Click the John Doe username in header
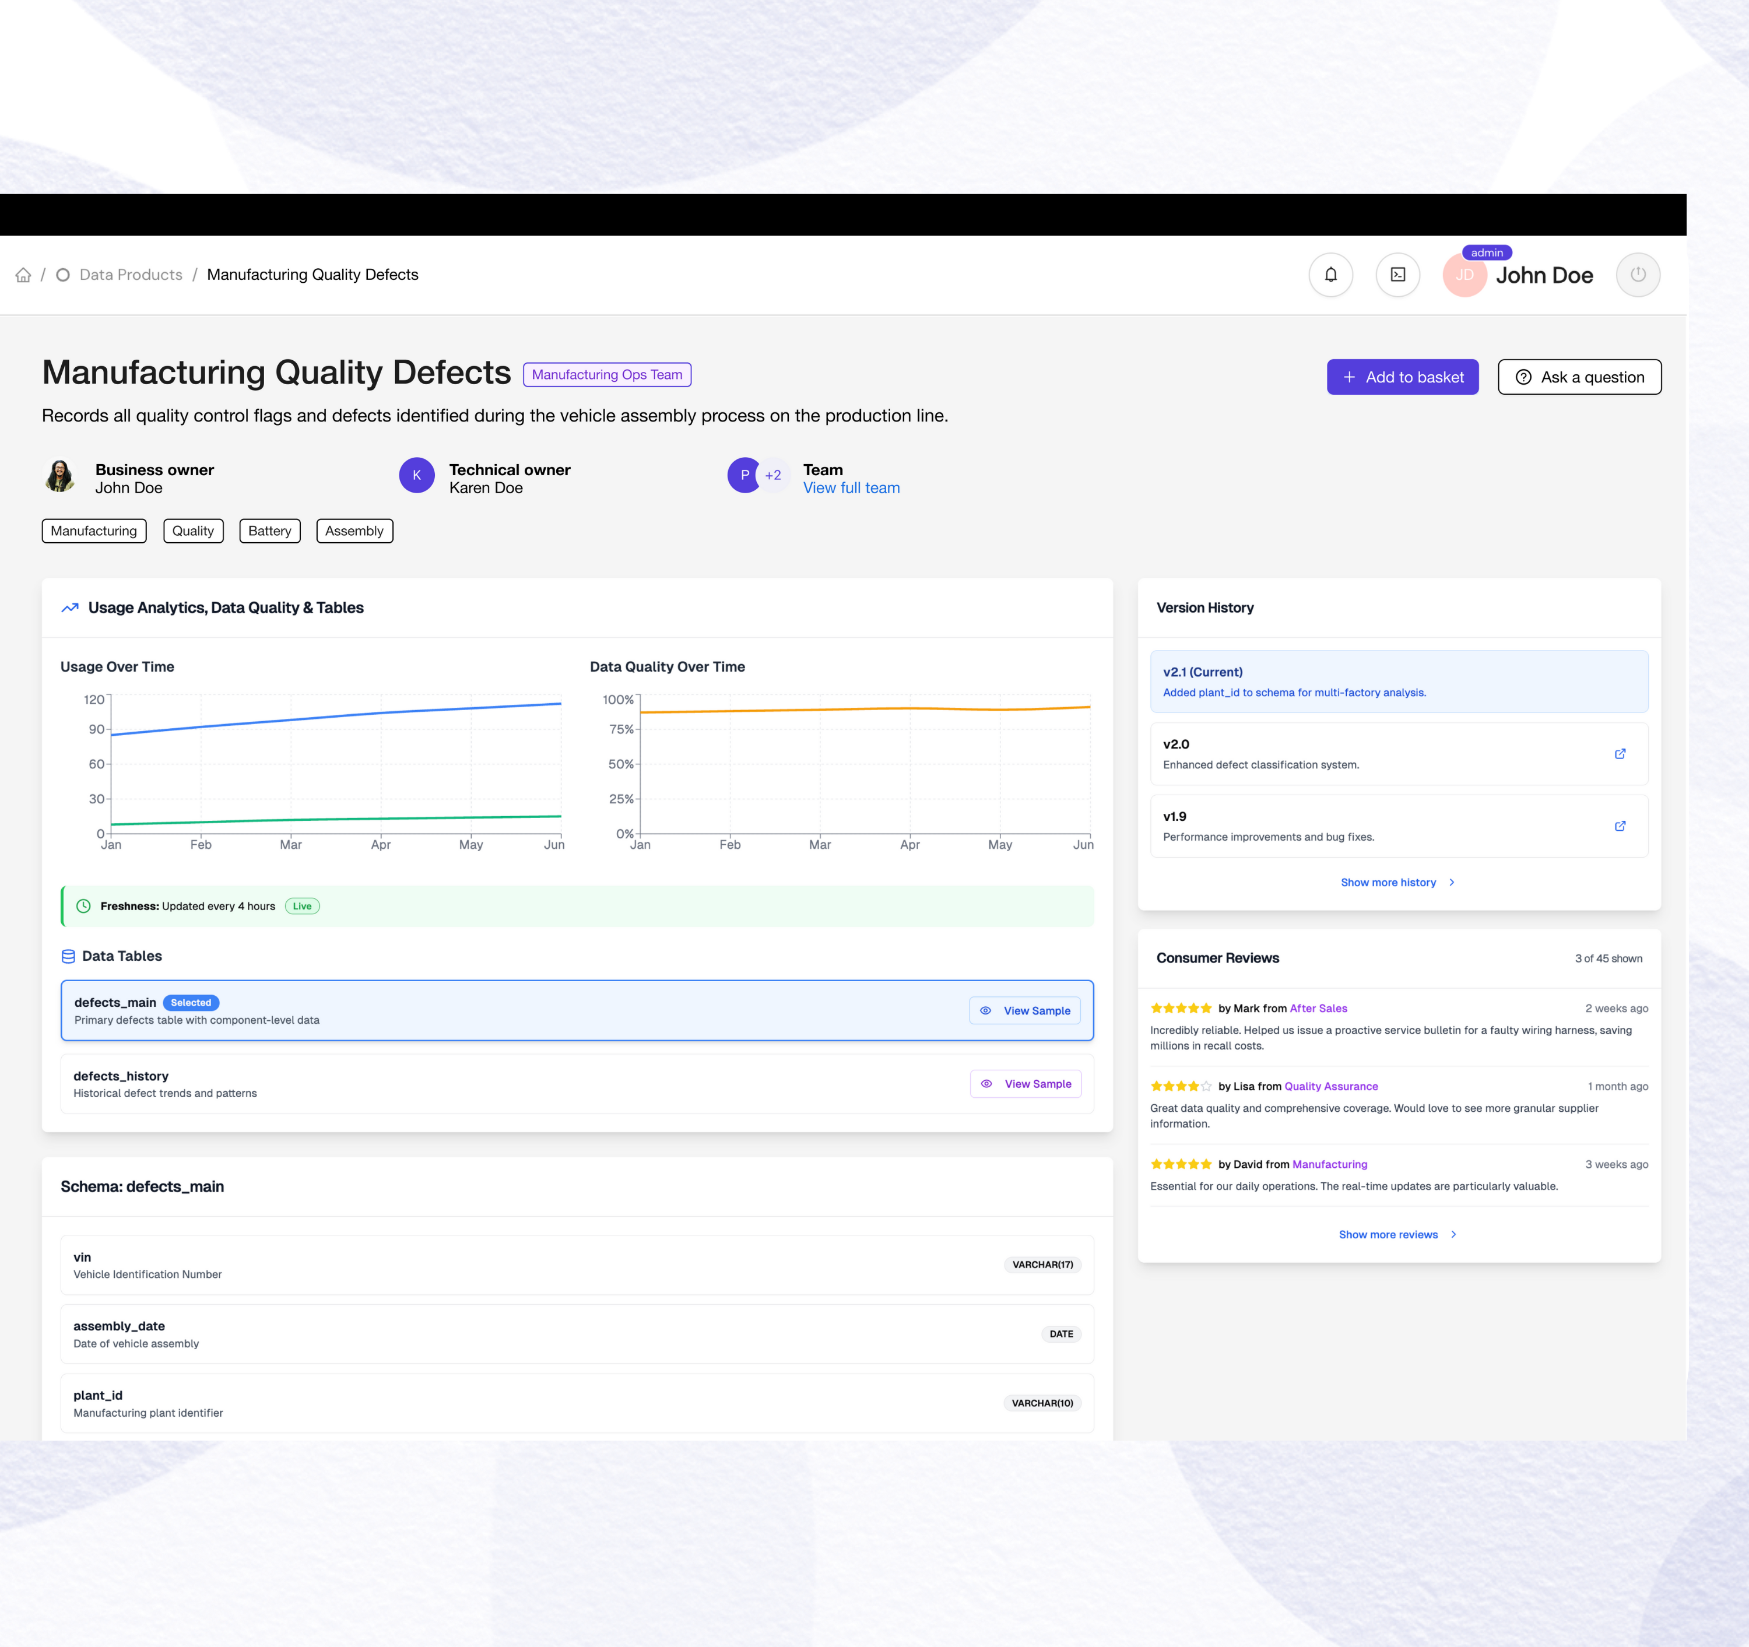This screenshot has height=1647, width=1749. click(1544, 275)
